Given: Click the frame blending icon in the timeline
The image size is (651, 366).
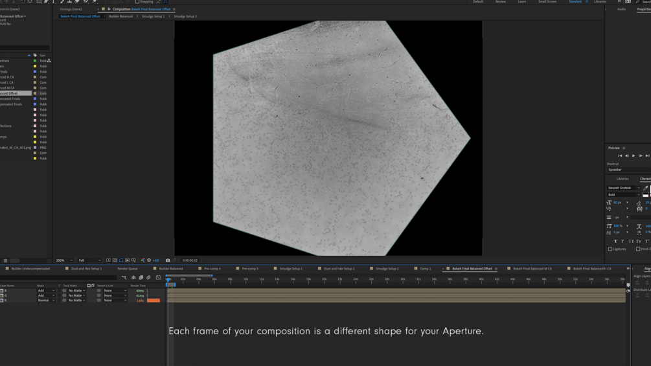Looking at the screenshot, I should (141, 278).
